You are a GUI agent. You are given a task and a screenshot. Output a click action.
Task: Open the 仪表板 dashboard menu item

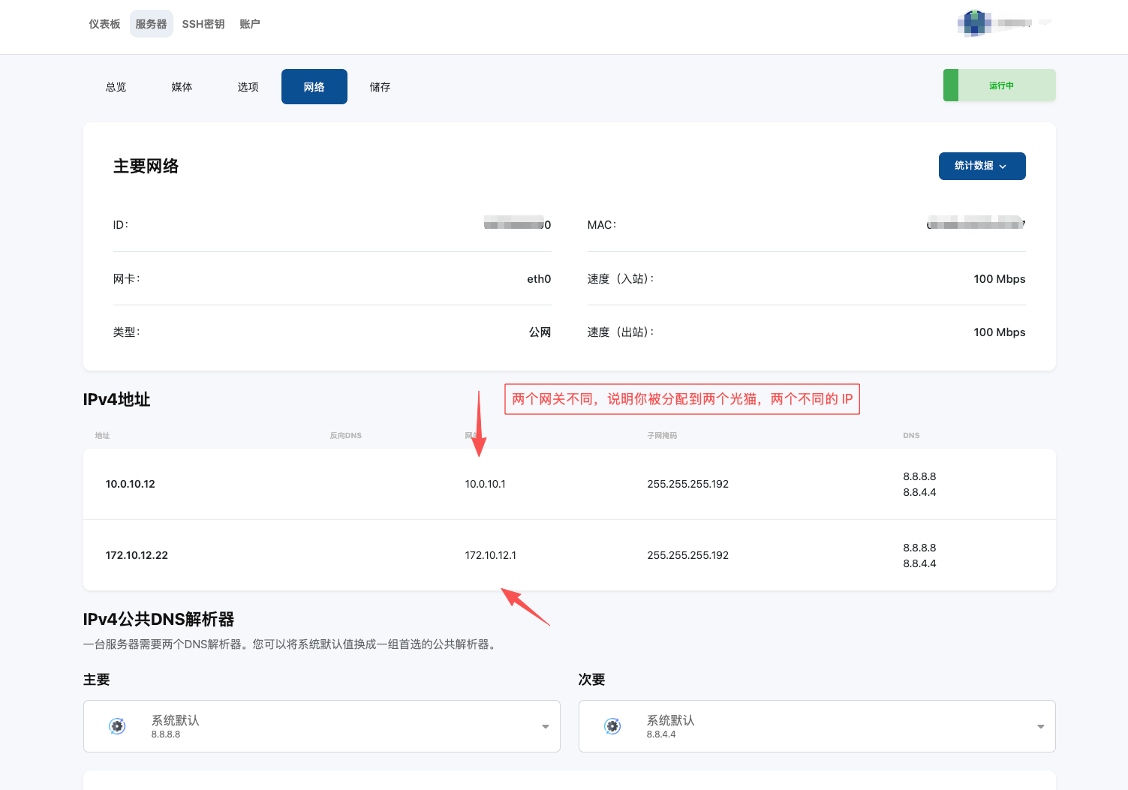click(104, 24)
